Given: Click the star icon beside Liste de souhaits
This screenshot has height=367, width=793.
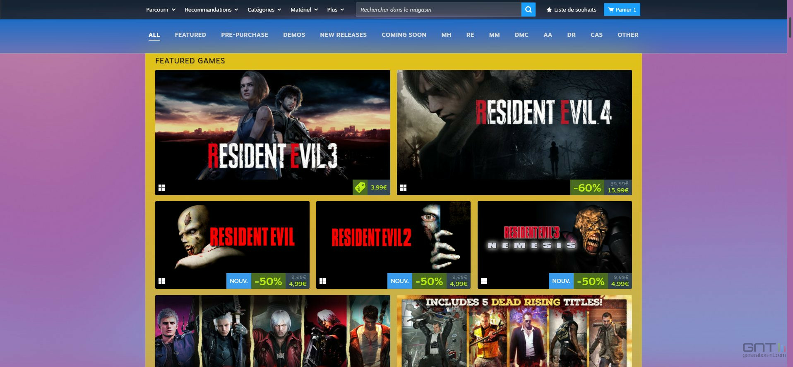Looking at the screenshot, I should tap(549, 10).
